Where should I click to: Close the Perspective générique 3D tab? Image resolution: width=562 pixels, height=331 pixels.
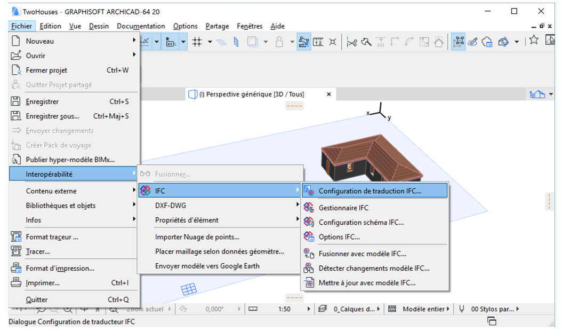(x=329, y=94)
